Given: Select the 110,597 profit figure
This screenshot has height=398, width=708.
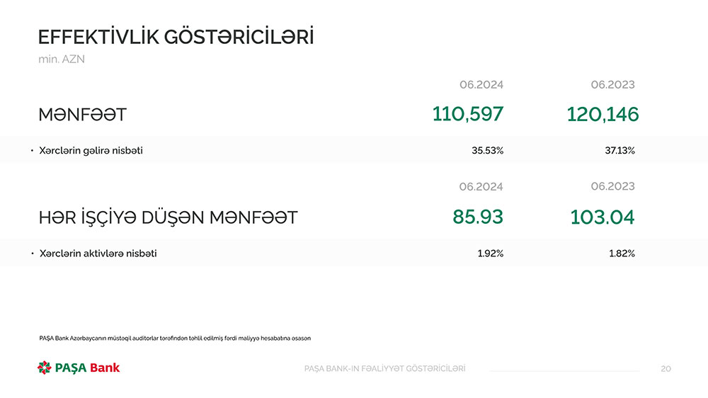Looking at the screenshot, I should (x=468, y=113).
